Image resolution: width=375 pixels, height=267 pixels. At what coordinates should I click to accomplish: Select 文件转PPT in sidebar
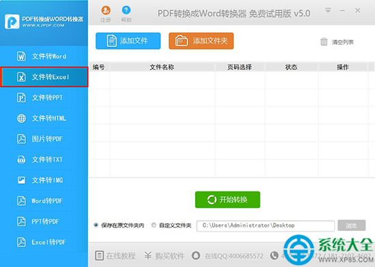pyautogui.click(x=44, y=97)
